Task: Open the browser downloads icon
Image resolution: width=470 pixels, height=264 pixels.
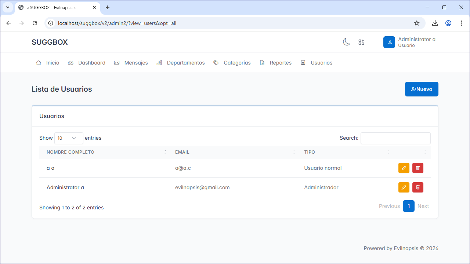Action: (435, 23)
